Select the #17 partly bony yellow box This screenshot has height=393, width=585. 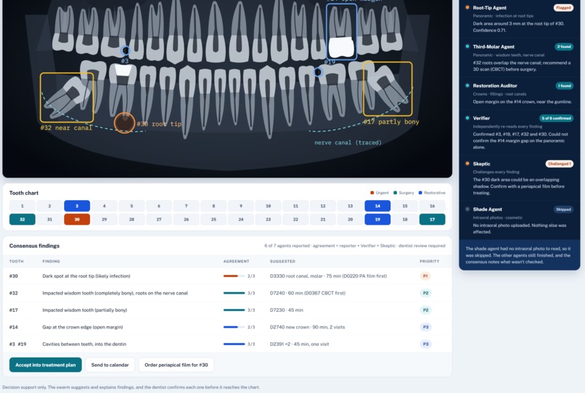(x=388, y=89)
